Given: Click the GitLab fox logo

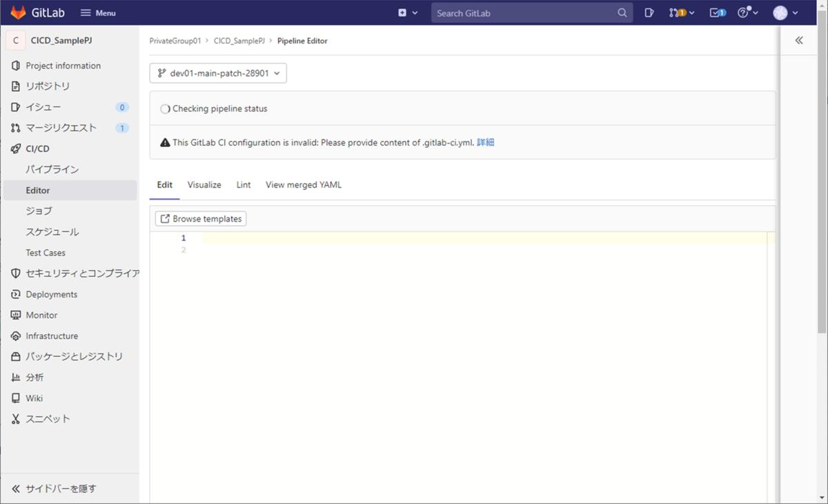Looking at the screenshot, I should pyautogui.click(x=18, y=12).
